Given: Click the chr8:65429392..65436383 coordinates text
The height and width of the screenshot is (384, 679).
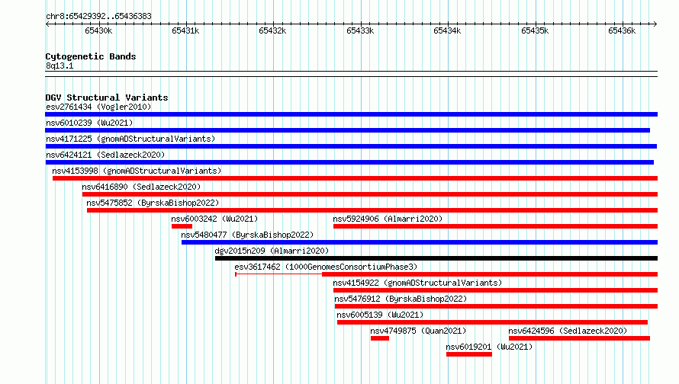Looking at the screenshot, I should pyautogui.click(x=98, y=17).
